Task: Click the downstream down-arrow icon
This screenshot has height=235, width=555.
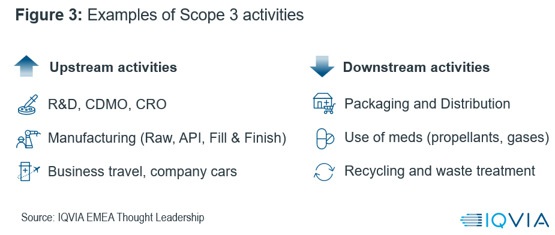Action: 322,67
